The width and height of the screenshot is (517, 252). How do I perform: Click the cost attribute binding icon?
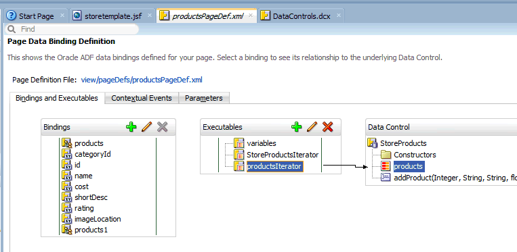coord(67,186)
